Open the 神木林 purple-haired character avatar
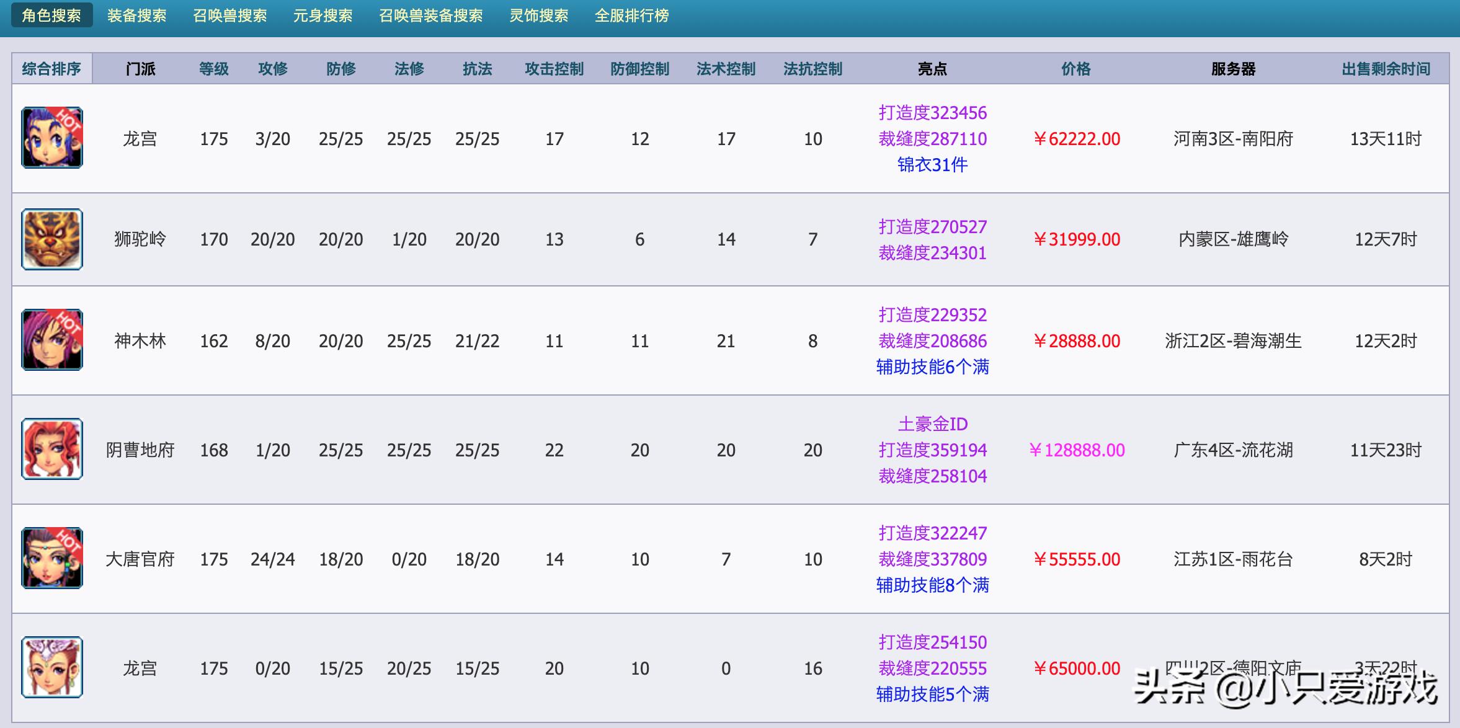Screen dimensions: 1460x728 [x=52, y=340]
